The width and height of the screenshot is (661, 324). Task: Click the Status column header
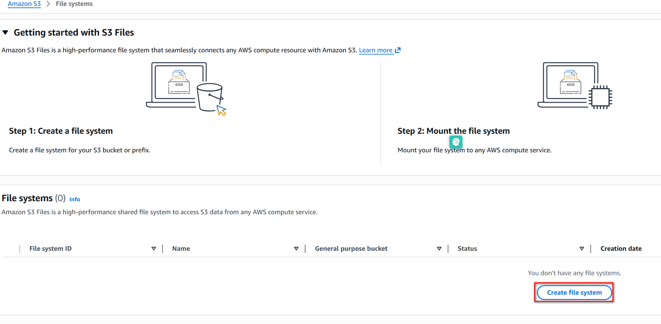[x=467, y=248]
